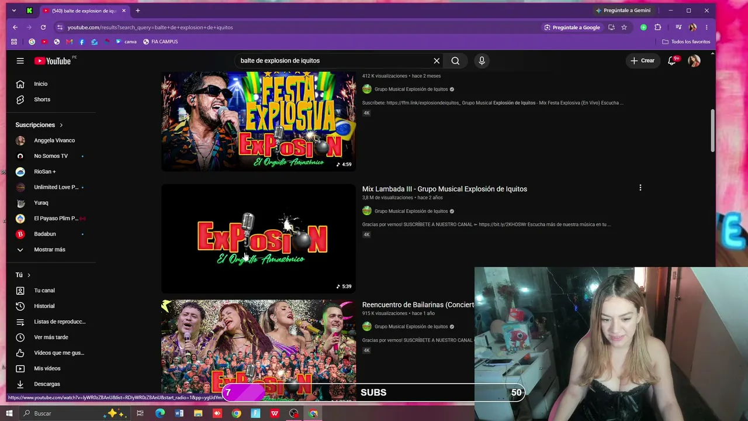
Task: Switch to the pinned Kick tab
Action: coord(29,11)
